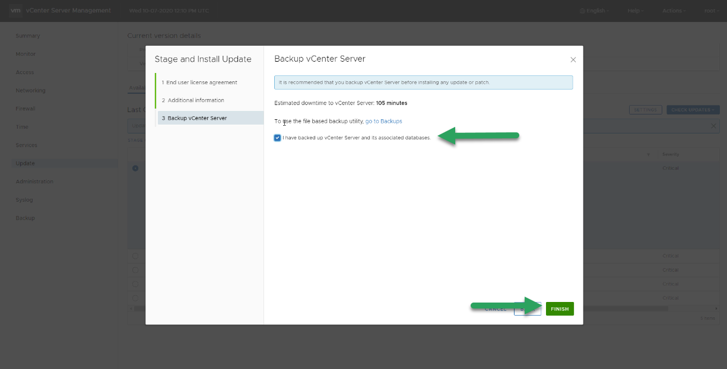Viewport: 727px width, 369px height.
Task: Open the English language dropdown
Action: tap(594, 11)
